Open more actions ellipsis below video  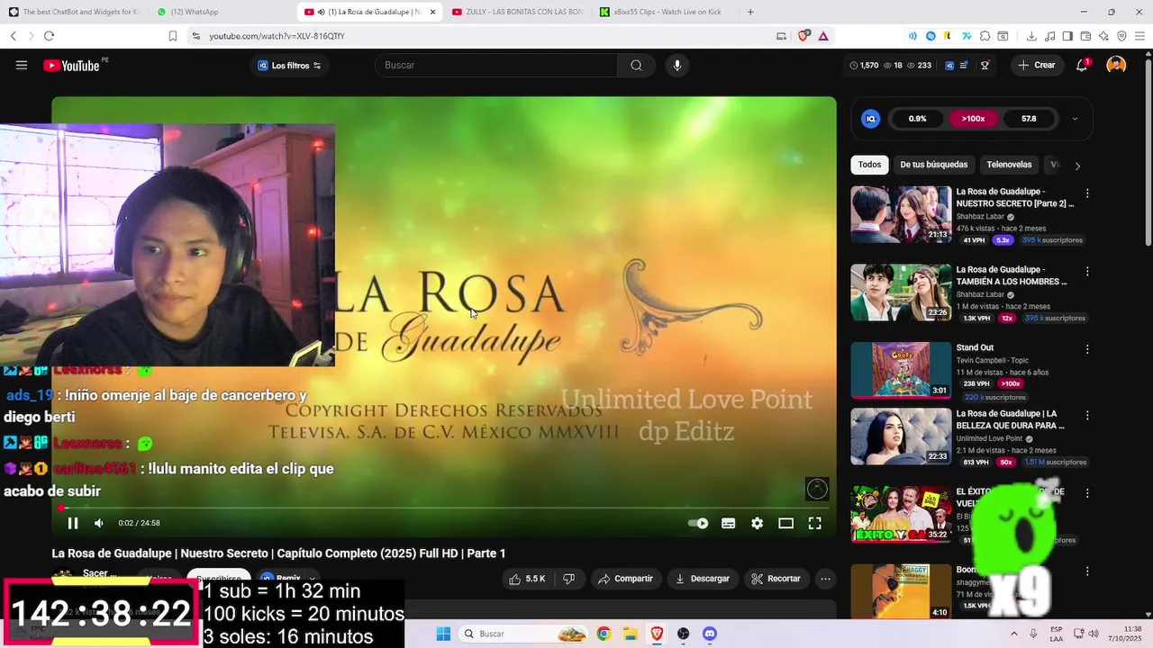pyautogui.click(x=825, y=579)
